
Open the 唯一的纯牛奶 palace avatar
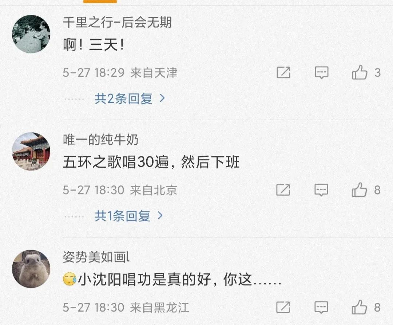tap(31, 151)
